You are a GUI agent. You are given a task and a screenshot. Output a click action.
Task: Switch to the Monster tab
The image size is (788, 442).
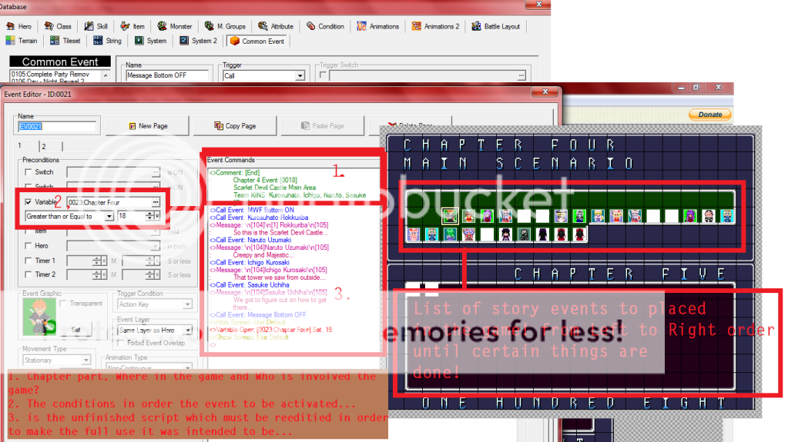(x=176, y=26)
